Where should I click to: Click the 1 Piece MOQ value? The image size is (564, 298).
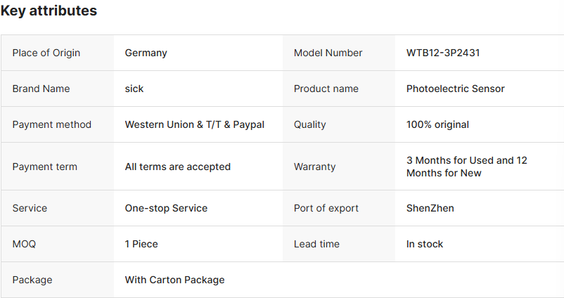[x=141, y=244]
